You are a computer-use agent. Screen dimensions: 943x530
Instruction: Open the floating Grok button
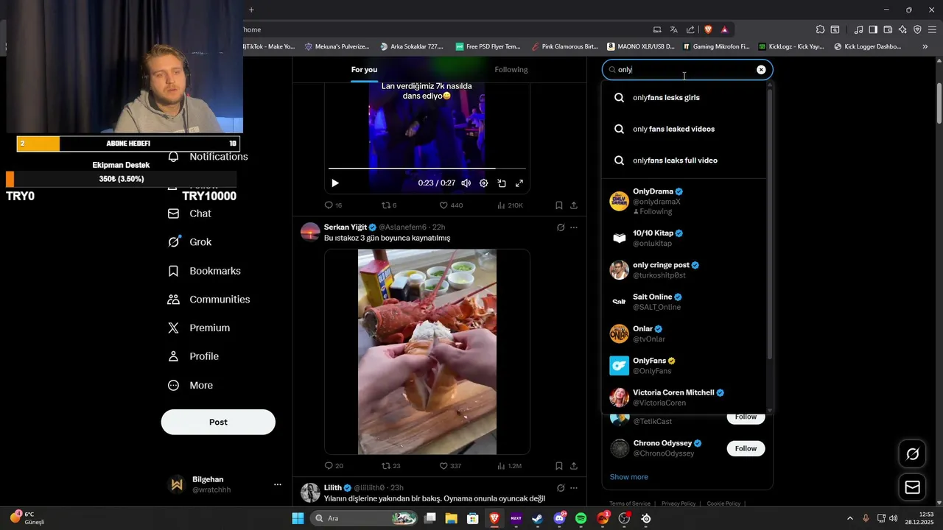(x=912, y=454)
